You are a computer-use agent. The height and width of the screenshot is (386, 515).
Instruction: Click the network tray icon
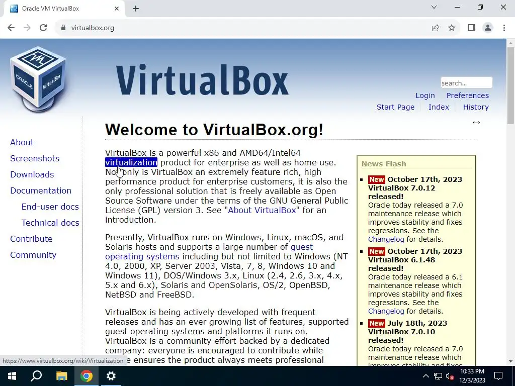(x=438, y=376)
